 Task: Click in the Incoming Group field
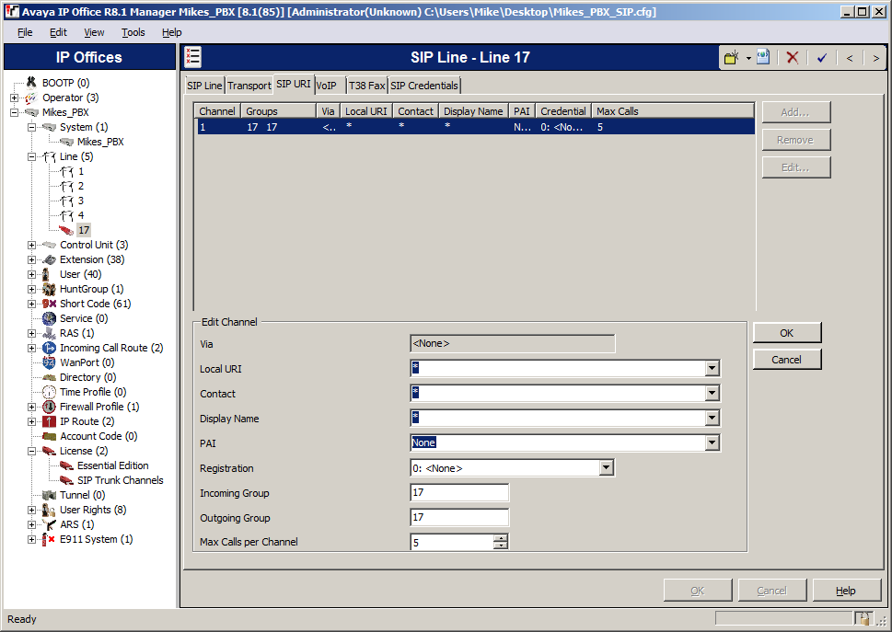point(459,493)
